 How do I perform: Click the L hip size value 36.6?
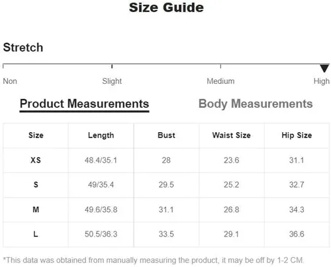coord(297,234)
